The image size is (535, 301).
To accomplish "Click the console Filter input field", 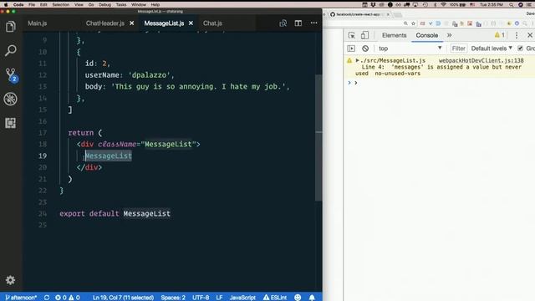I will point(459,48).
